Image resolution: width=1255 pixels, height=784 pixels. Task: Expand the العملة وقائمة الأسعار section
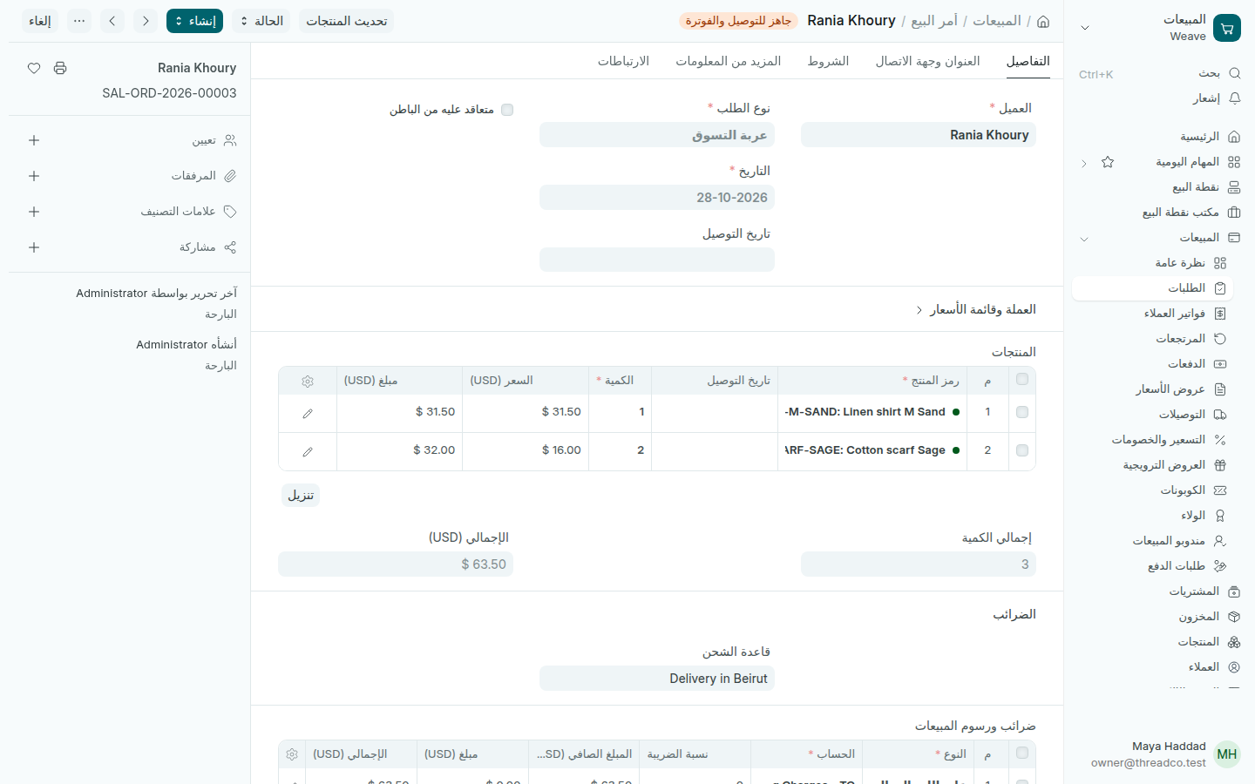pyautogui.click(x=976, y=310)
